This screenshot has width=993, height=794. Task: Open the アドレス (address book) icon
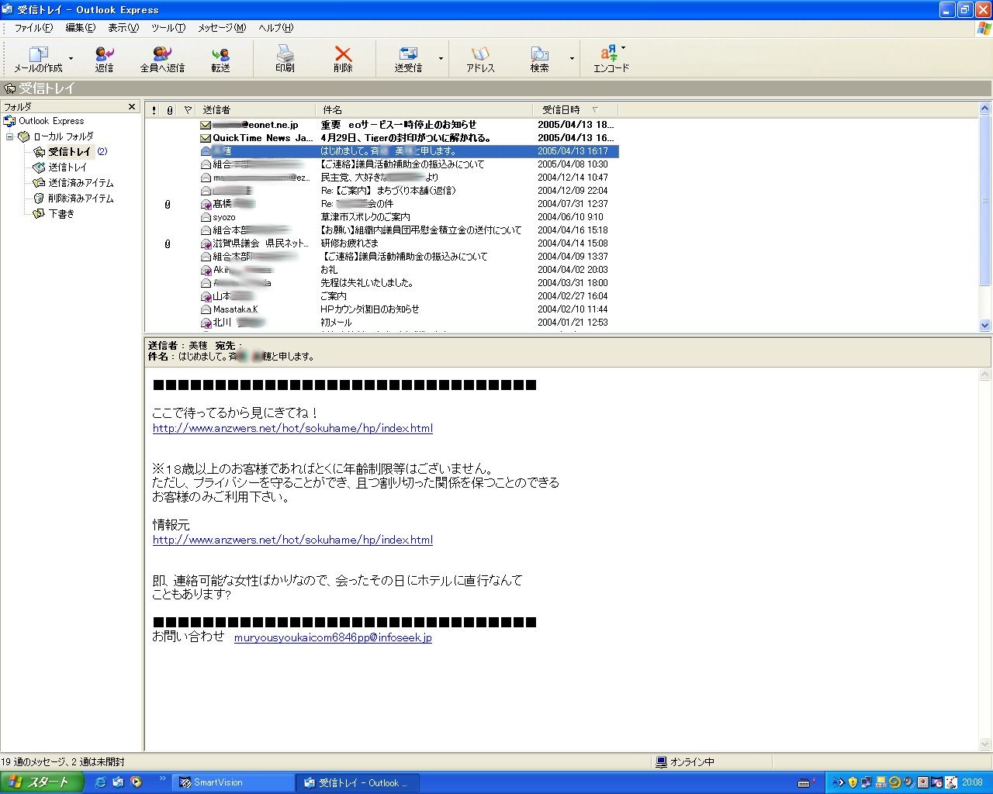click(480, 58)
